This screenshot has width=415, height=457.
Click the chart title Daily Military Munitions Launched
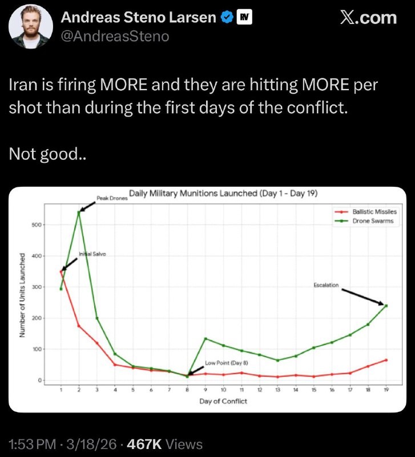(x=223, y=194)
